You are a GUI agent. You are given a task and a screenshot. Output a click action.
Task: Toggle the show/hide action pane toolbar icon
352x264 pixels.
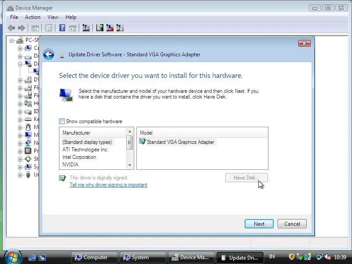[x=73, y=28]
